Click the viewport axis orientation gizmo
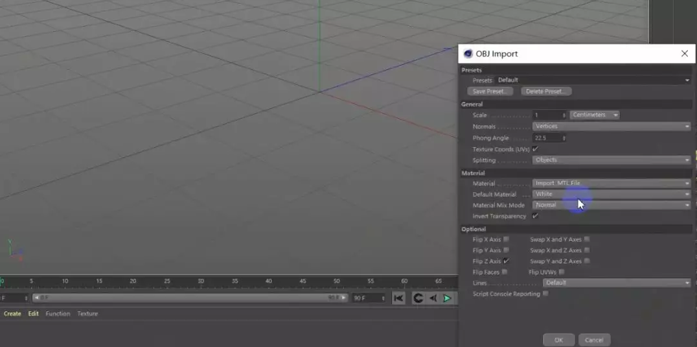 pyautogui.click(x=15, y=250)
